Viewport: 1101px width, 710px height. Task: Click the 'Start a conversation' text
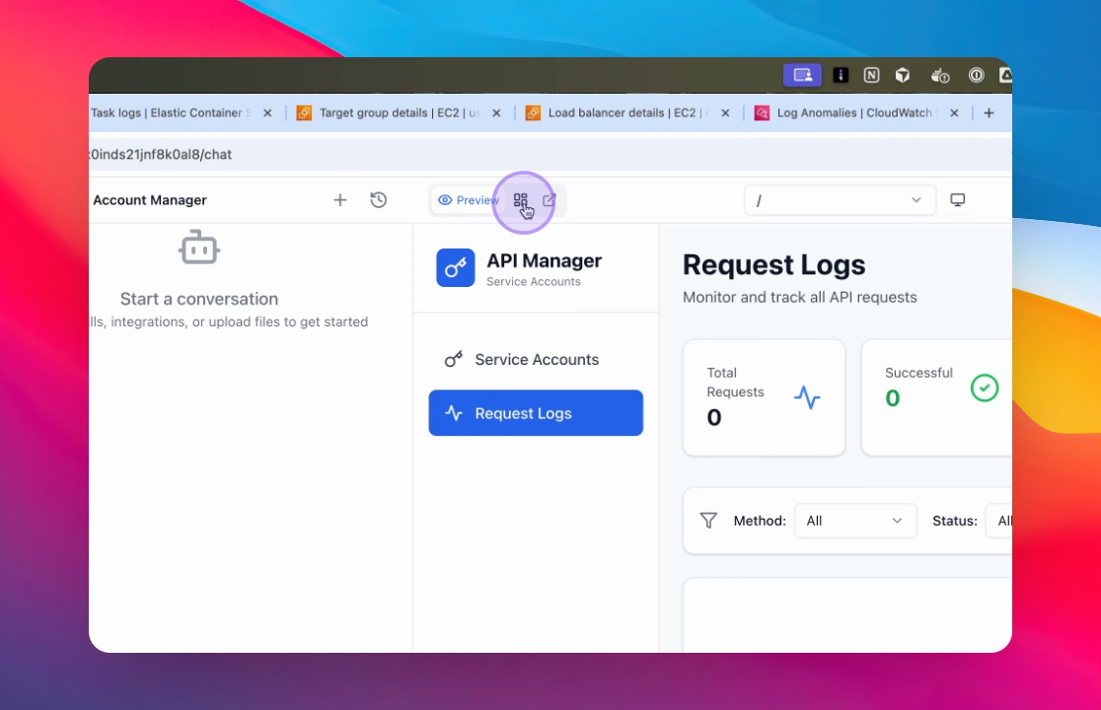[199, 299]
